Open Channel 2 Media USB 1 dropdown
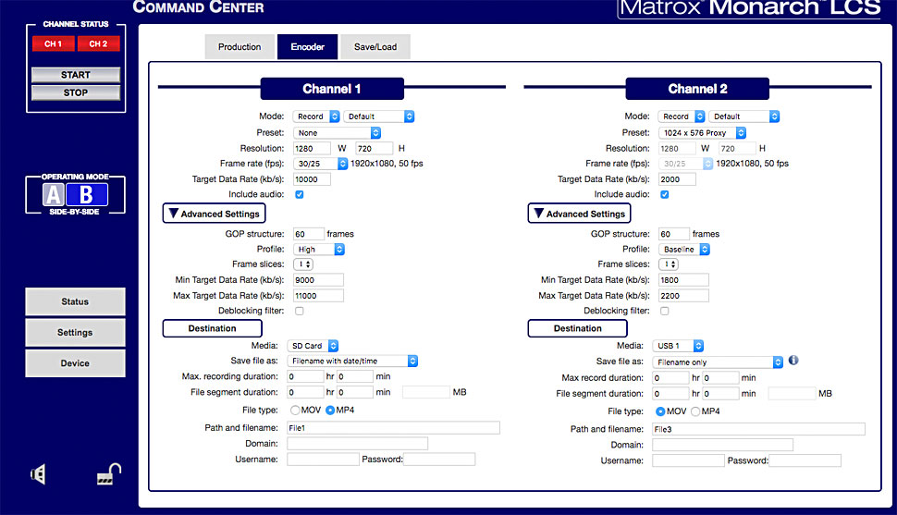 [678, 346]
